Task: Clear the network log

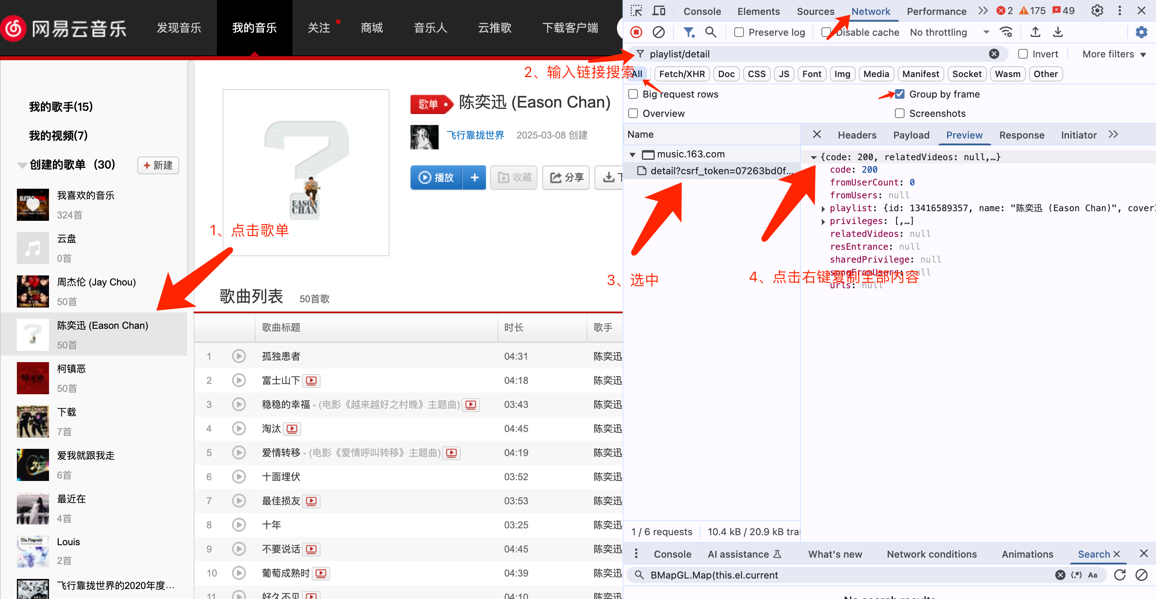Action: [658, 32]
